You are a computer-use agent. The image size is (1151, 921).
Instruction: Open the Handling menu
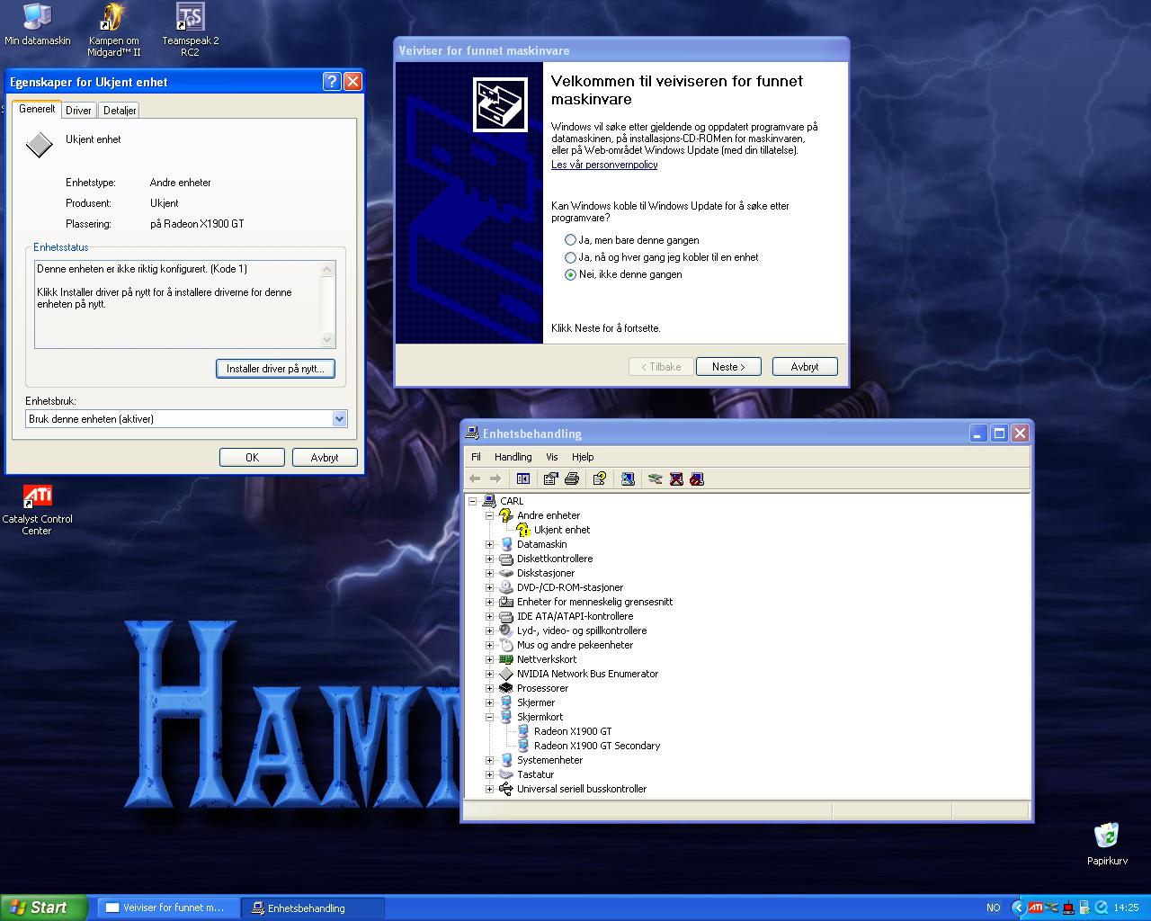click(513, 457)
